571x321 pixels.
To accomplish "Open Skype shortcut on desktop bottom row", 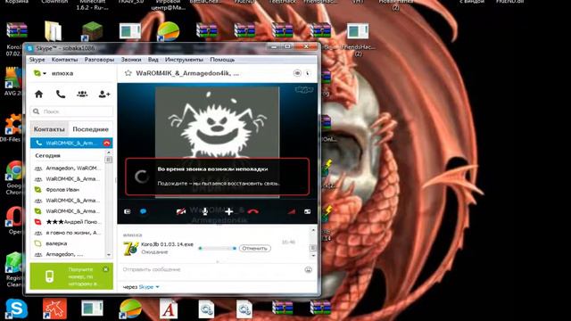I will (x=16, y=309).
